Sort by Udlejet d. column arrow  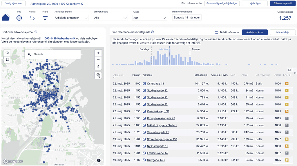(114, 77)
